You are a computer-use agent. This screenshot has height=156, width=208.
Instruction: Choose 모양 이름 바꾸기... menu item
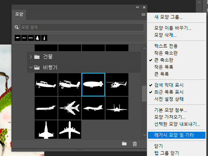click(x=177, y=28)
